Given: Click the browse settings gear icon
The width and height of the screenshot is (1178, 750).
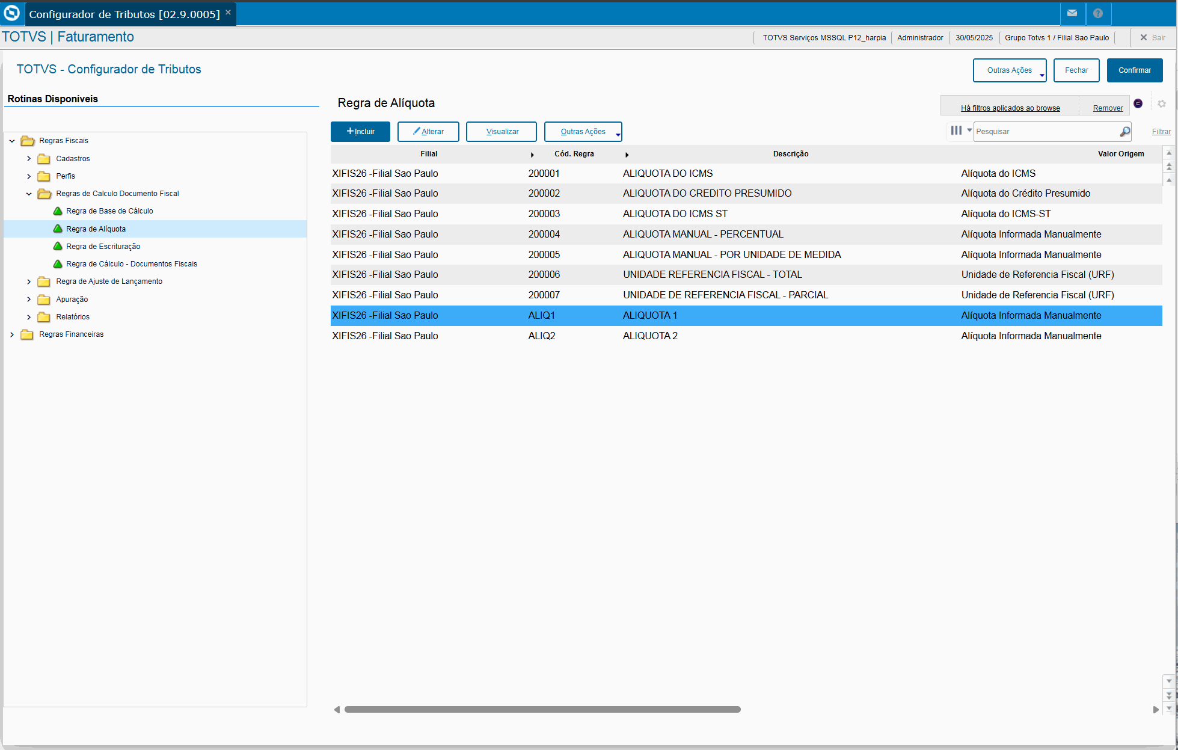Looking at the screenshot, I should point(1162,104).
